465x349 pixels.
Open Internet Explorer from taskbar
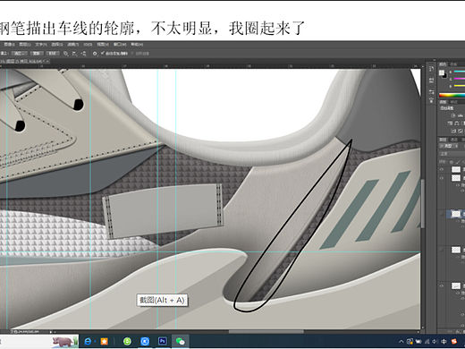pyautogui.click(x=88, y=341)
